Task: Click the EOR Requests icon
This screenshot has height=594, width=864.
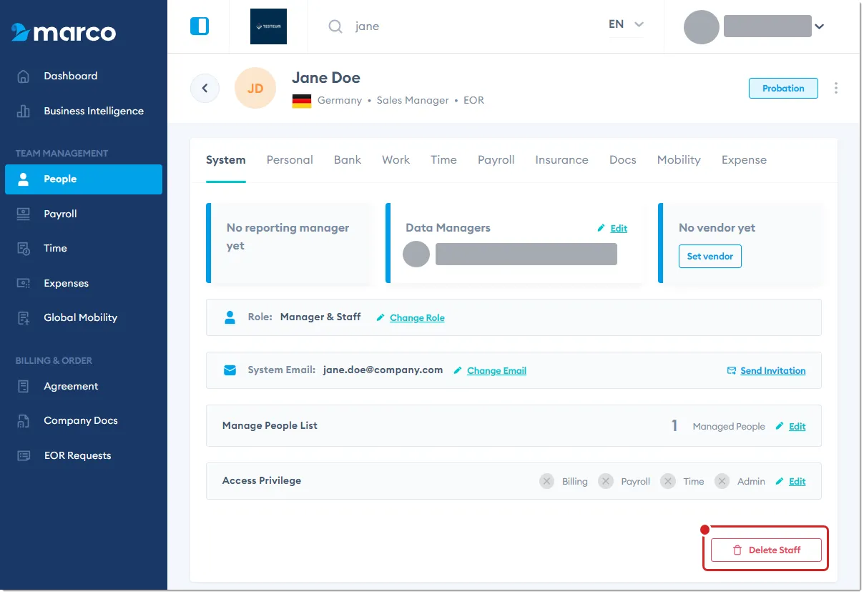Action: pyautogui.click(x=24, y=455)
